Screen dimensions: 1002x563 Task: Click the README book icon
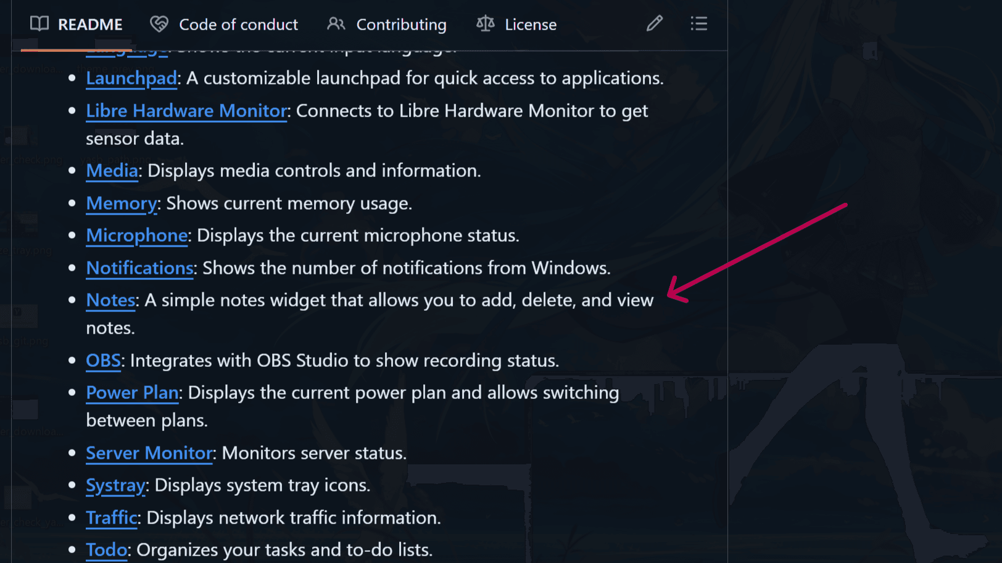[x=39, y=24]
